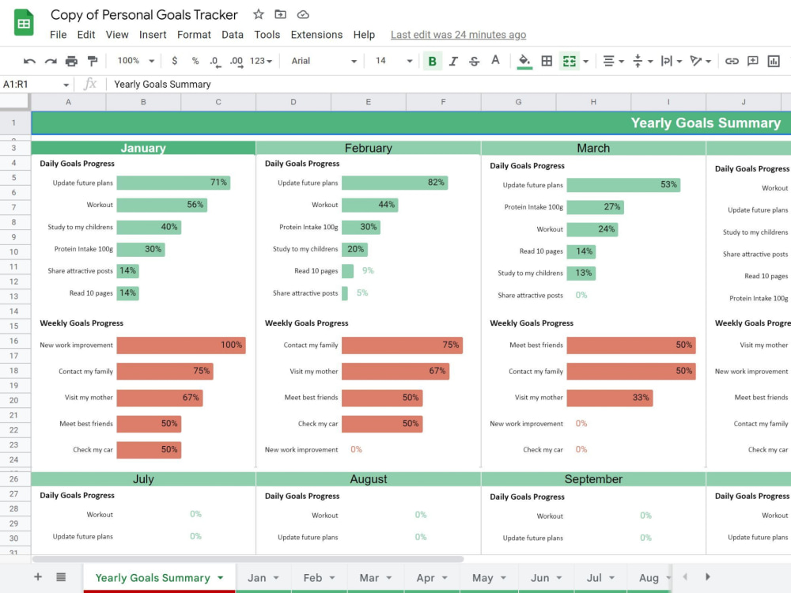The width and height of the screenshot is (791, 593).
Task: Click the Undo arrow icon
Action: click(x=29, y=61)
